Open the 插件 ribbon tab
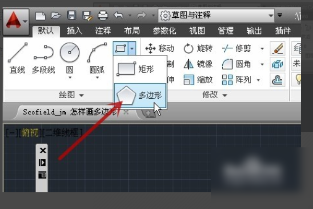 pyautogui.click(x=283, y=31)
